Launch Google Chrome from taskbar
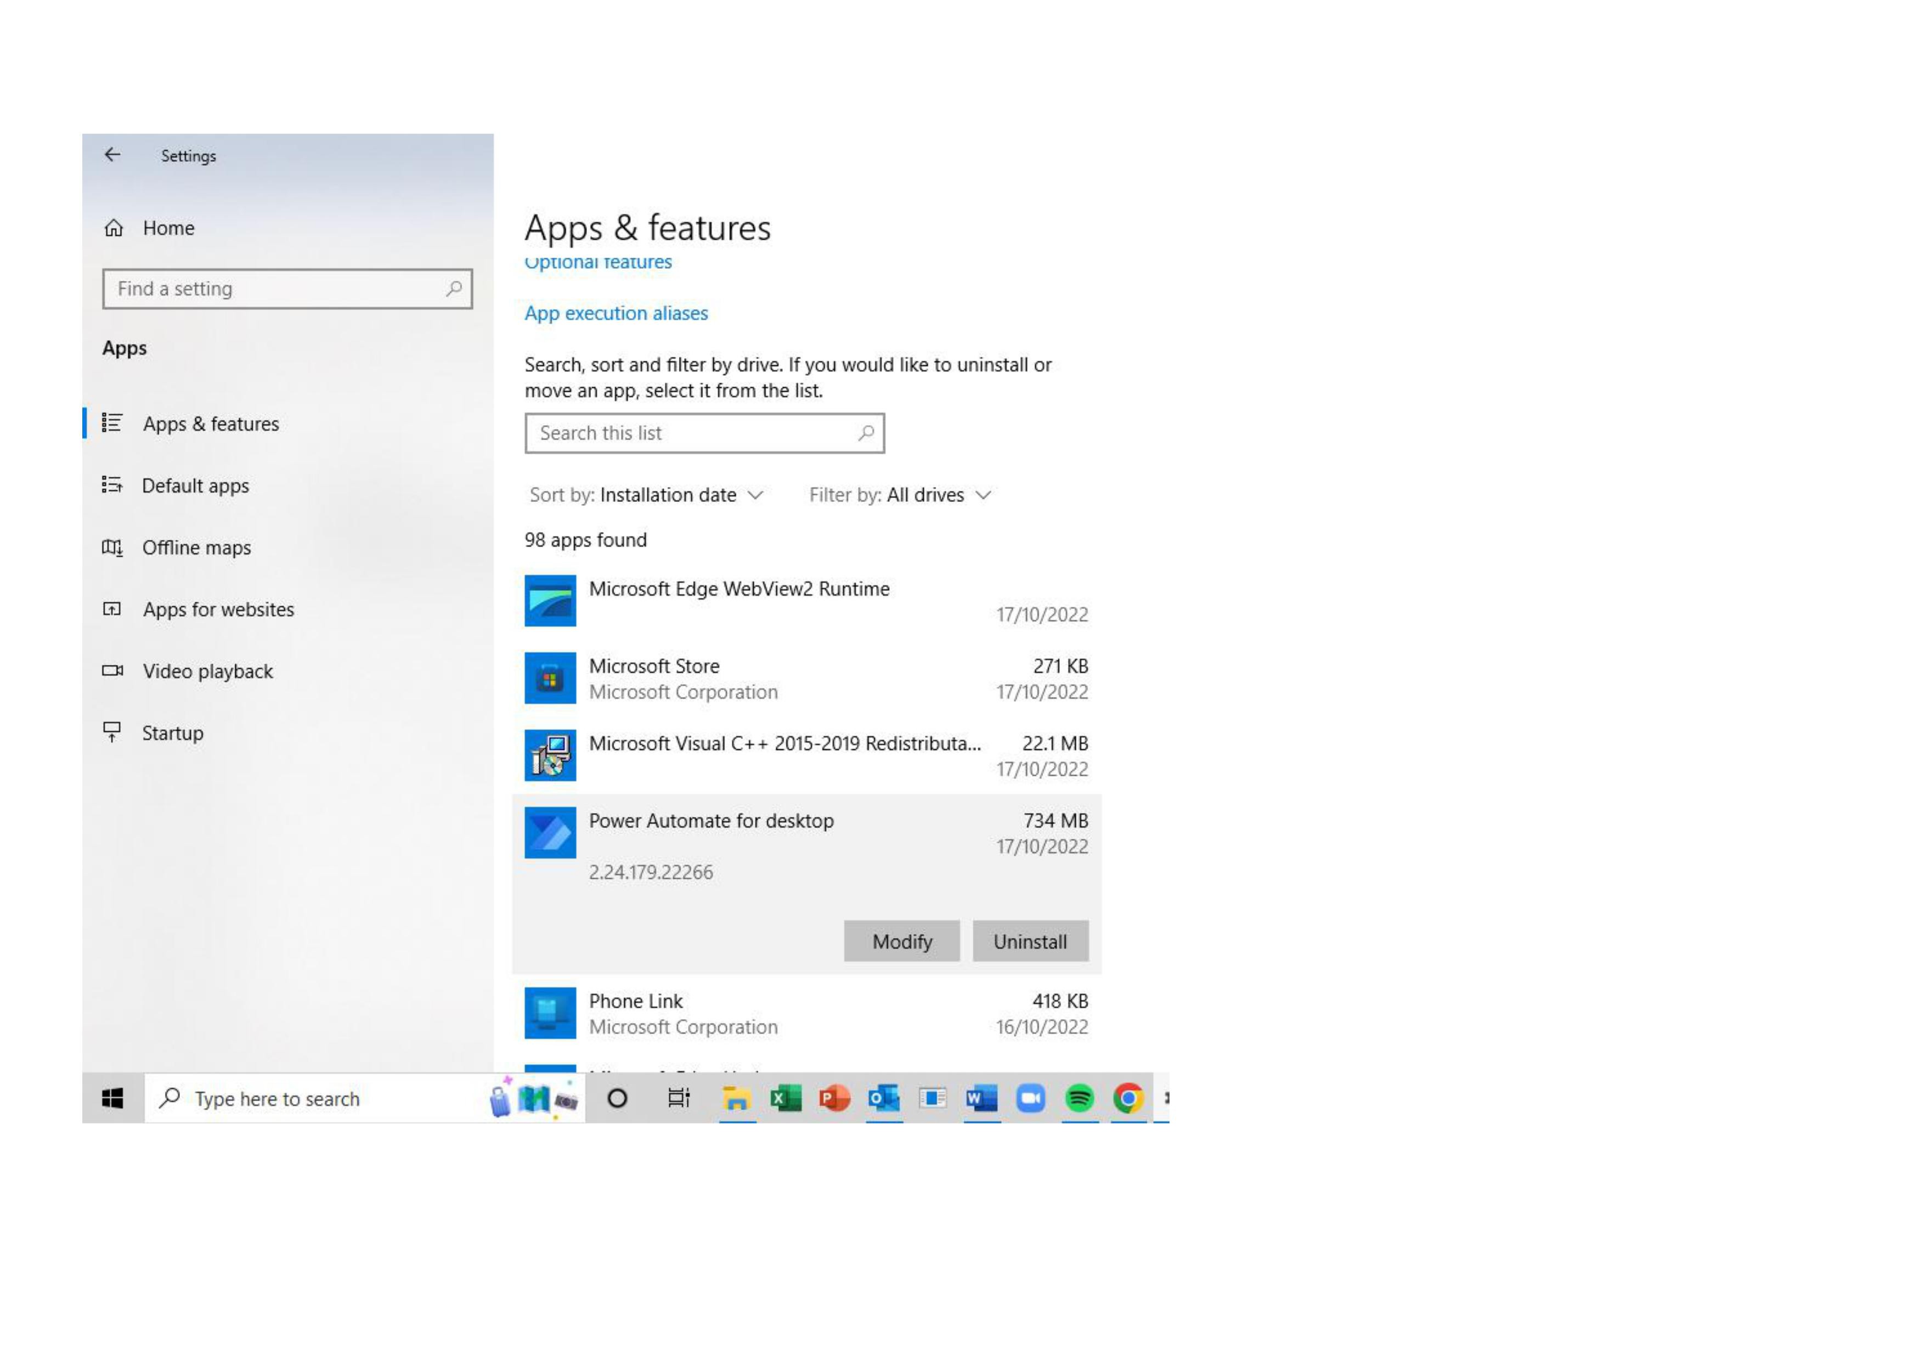Screen dimensions: 1925x1361 tap(1128, 1098)
